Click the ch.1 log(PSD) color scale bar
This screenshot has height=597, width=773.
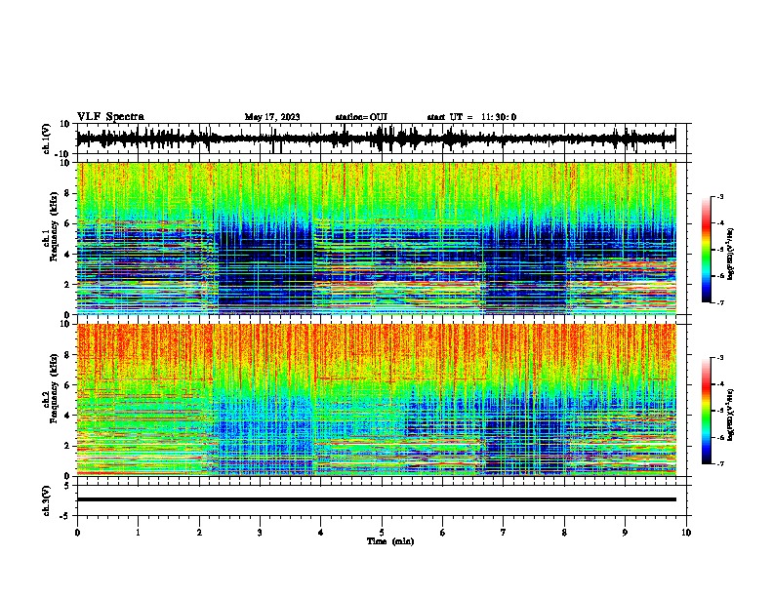[x=707, y=250]
